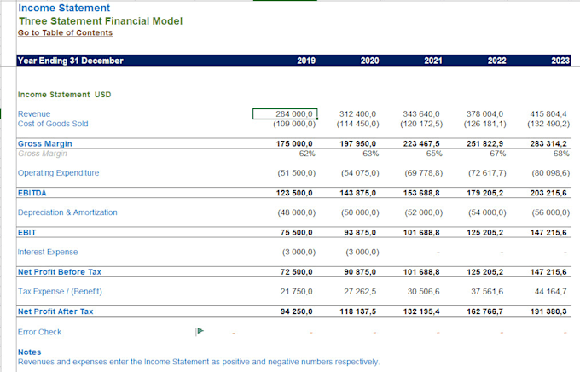
Task: Select 2020 Depreciation value (50 000,0)
Action: tap(360, 212)
